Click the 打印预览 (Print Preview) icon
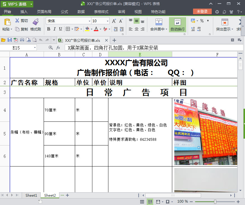The width and height of the screenshot is (245, 205). tap(35, 39)
